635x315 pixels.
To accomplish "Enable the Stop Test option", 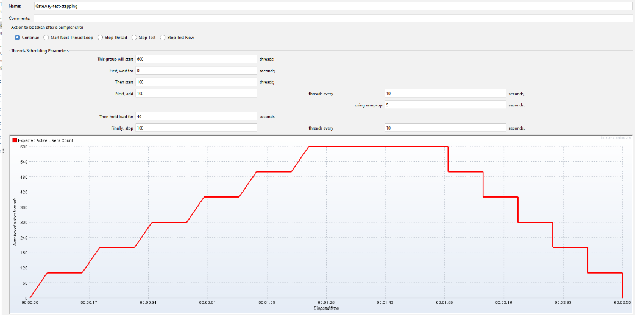I will (x=134, y=38).
